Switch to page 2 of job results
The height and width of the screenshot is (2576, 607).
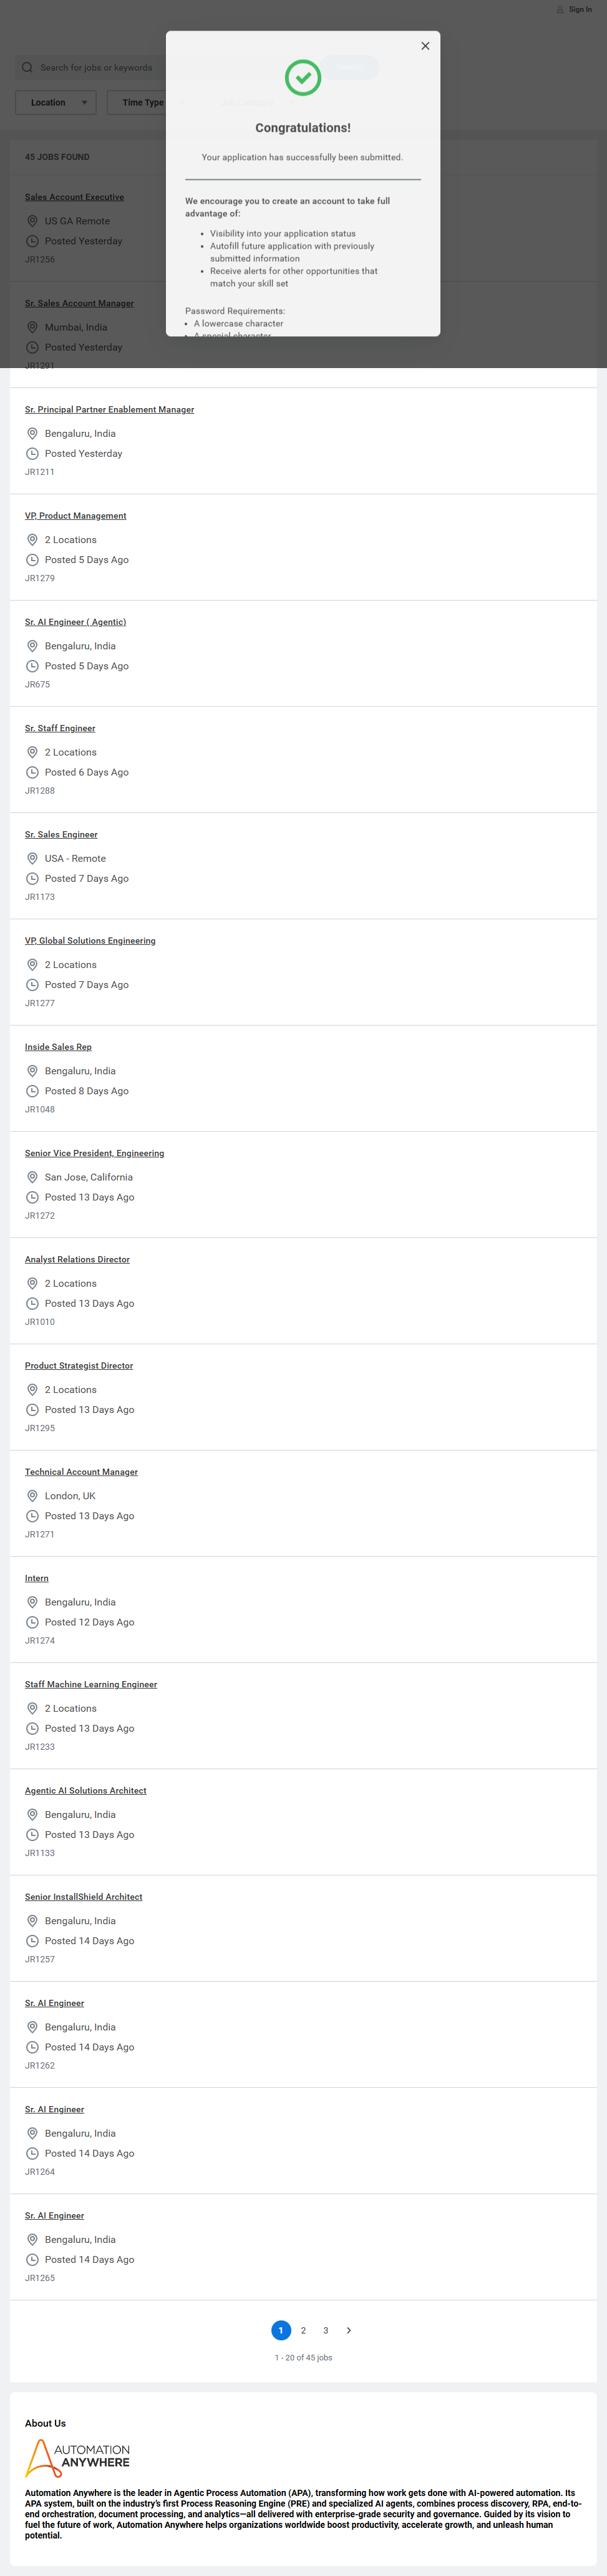coord(303,2330)
